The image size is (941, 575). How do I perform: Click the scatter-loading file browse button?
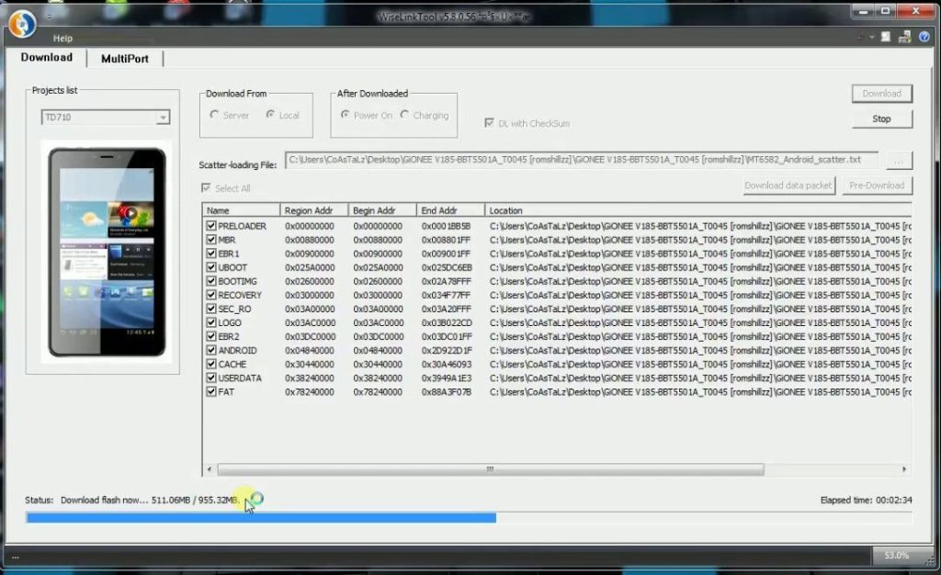point(898,159)
